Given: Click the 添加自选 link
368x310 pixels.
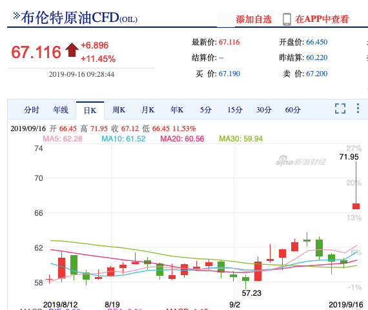Looking at the screenshot, I should pos(254,19).
